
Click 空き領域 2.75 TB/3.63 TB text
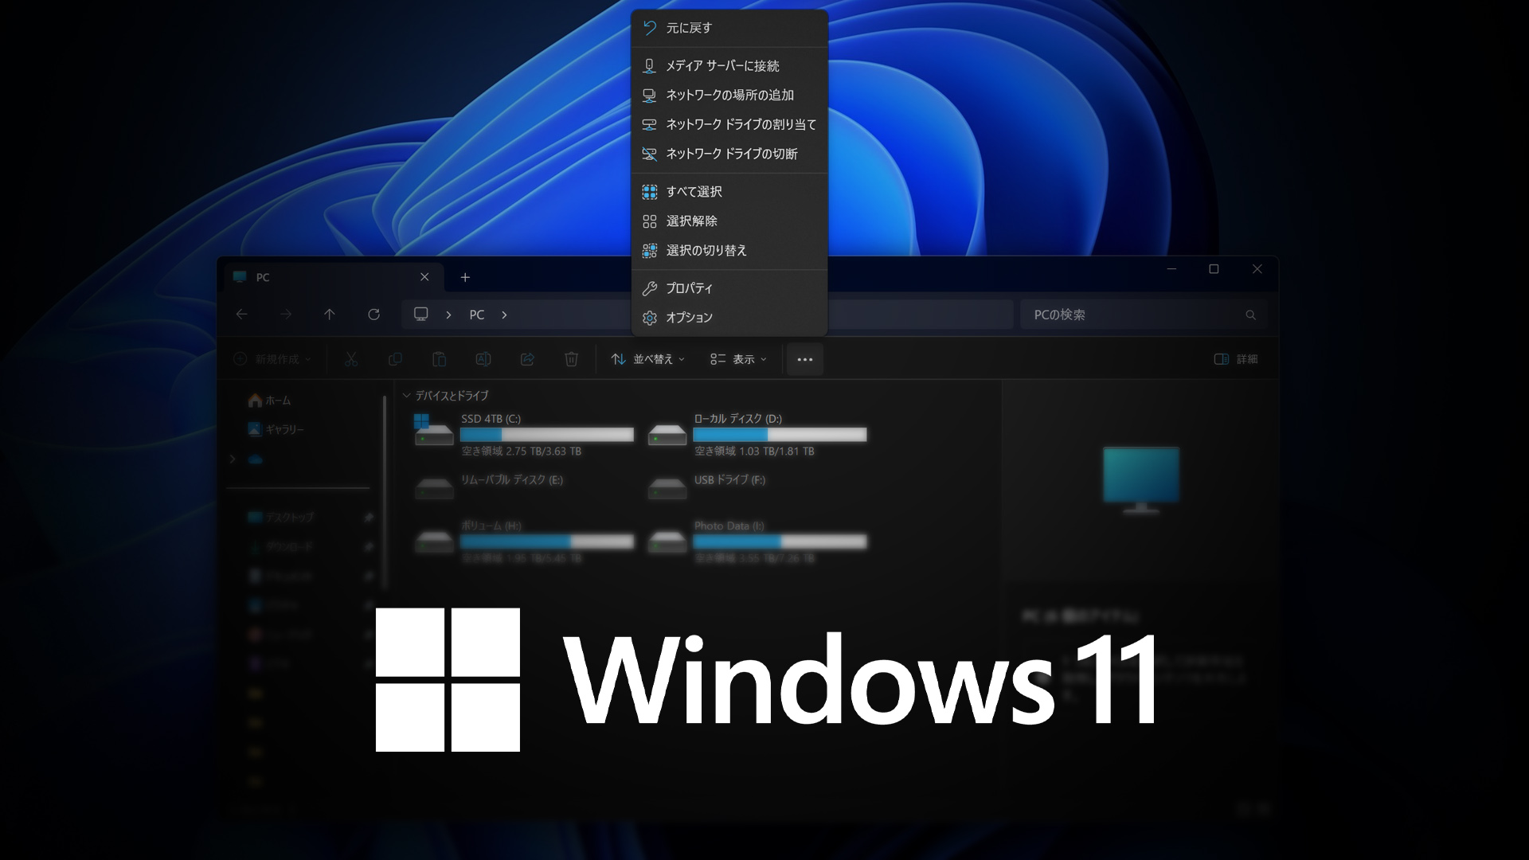[x=522, y=451]
